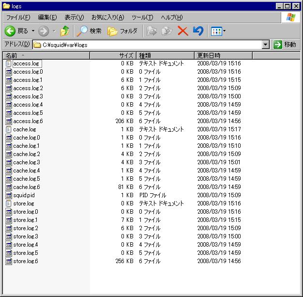Open the お気に入り(A) menu
The height and width of the screenshot is (297, 303).
(107, 17)
